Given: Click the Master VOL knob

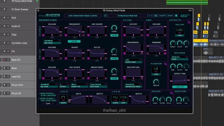Looking at the screenshot, I should point(186,99).
